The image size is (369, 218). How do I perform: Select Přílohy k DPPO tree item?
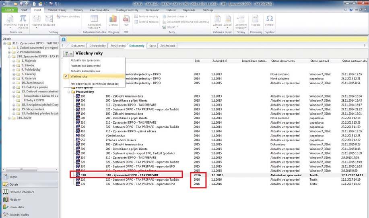point(34,100)
